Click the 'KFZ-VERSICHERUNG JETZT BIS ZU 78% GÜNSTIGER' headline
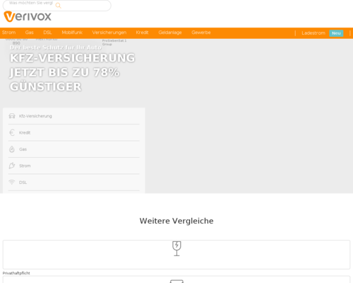 (x=72, y=72)
